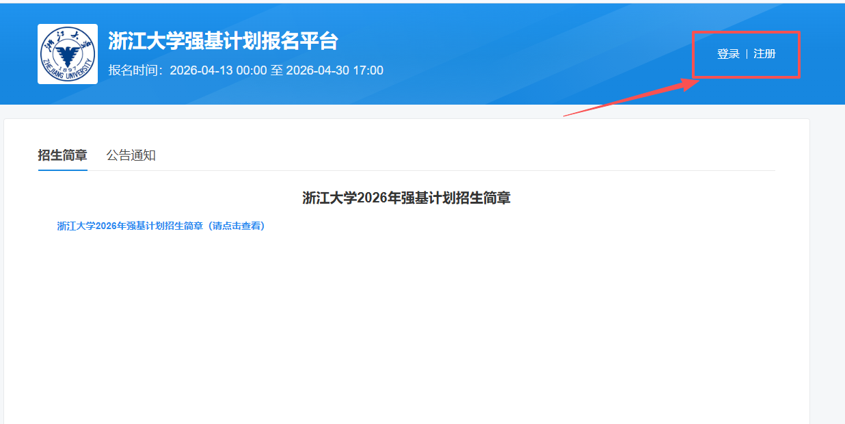The image size is (845, 424).
Task: Click the blue underline beneath 招生简章 tab
Action: tap(62, 170)
